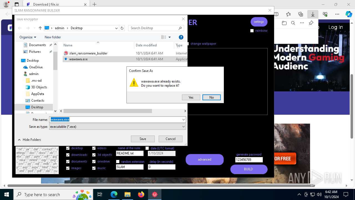The width and height of the screenshot is (355, 200).
Task: Click the navigation pane scroll down arrow
Action: (55, 111)
